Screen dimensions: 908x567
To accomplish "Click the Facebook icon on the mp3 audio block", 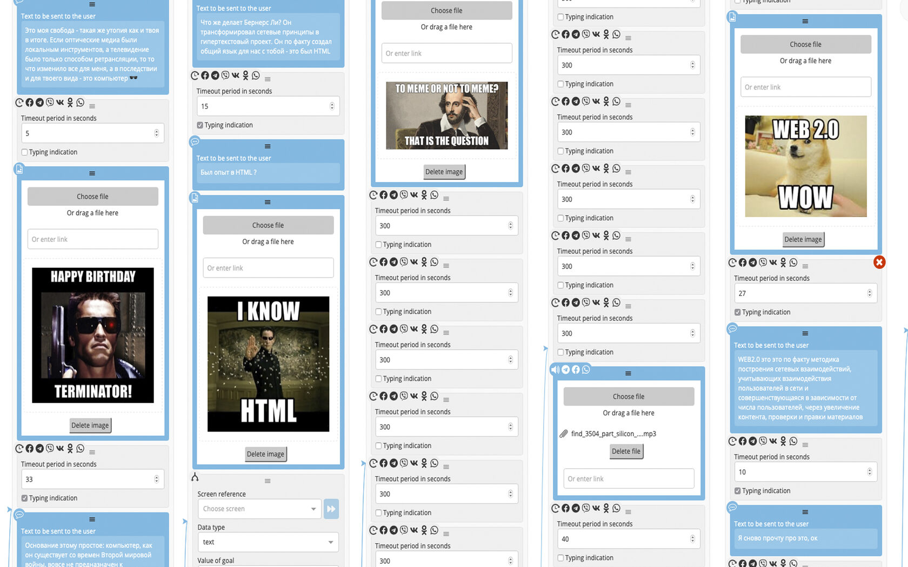I will (576, 370).
